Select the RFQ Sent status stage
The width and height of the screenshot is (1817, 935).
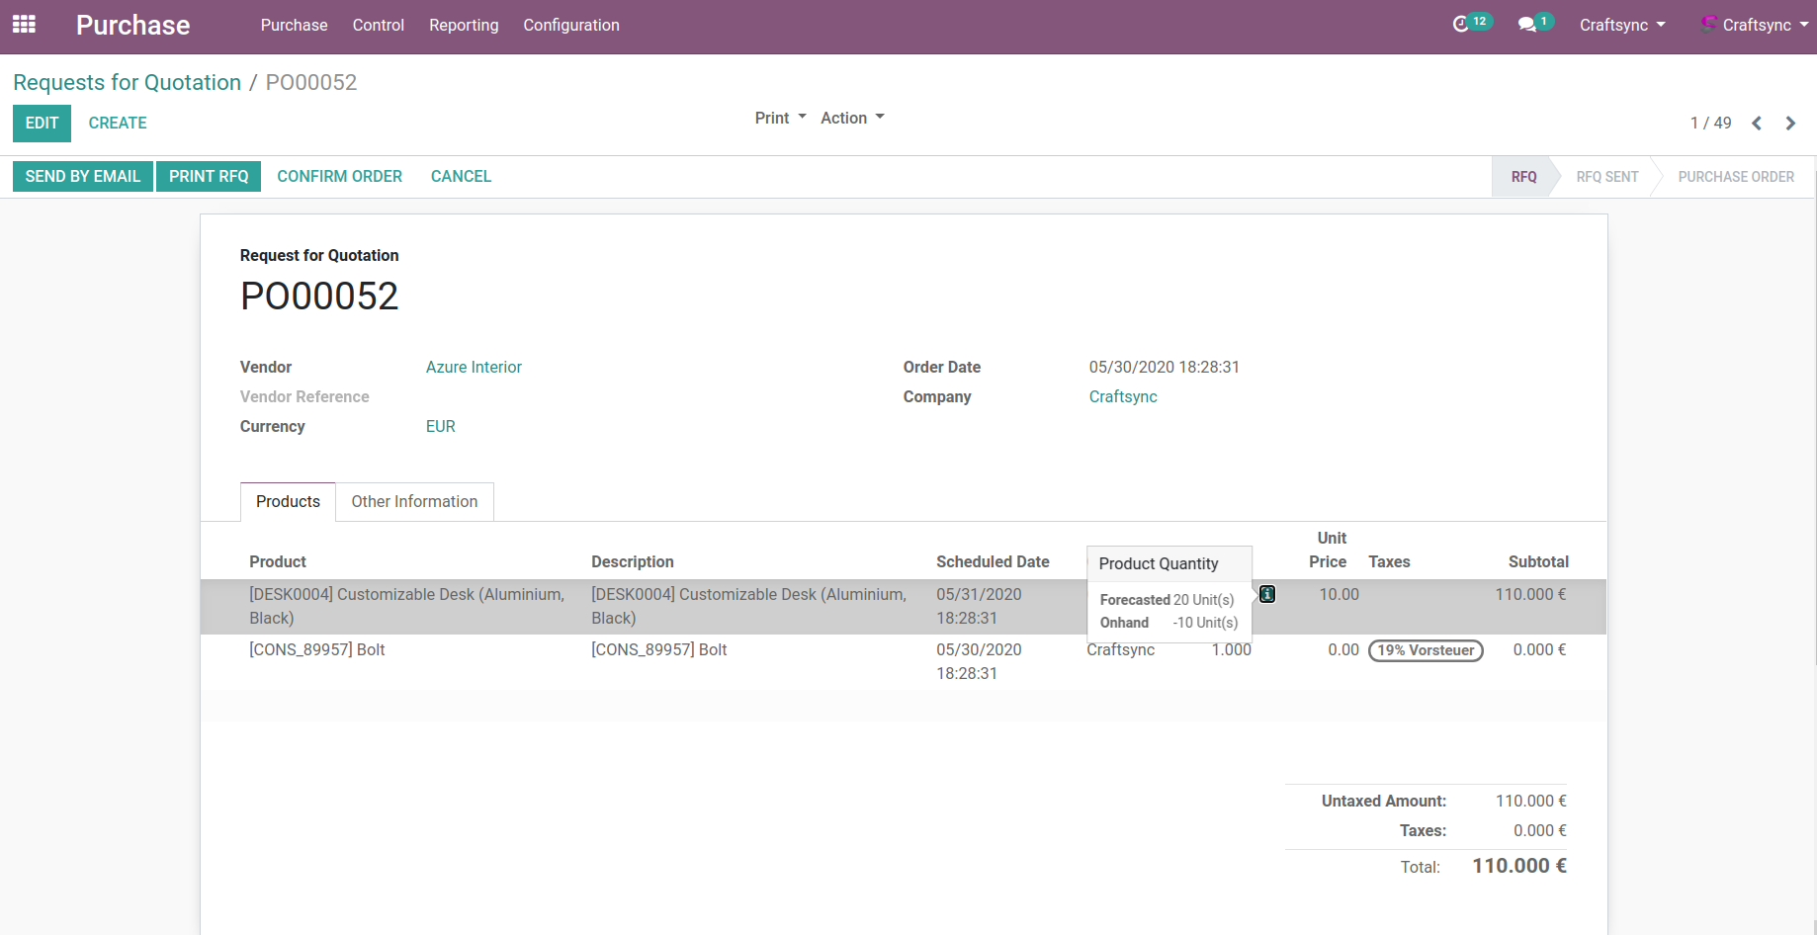click(x=1606, y=177)
